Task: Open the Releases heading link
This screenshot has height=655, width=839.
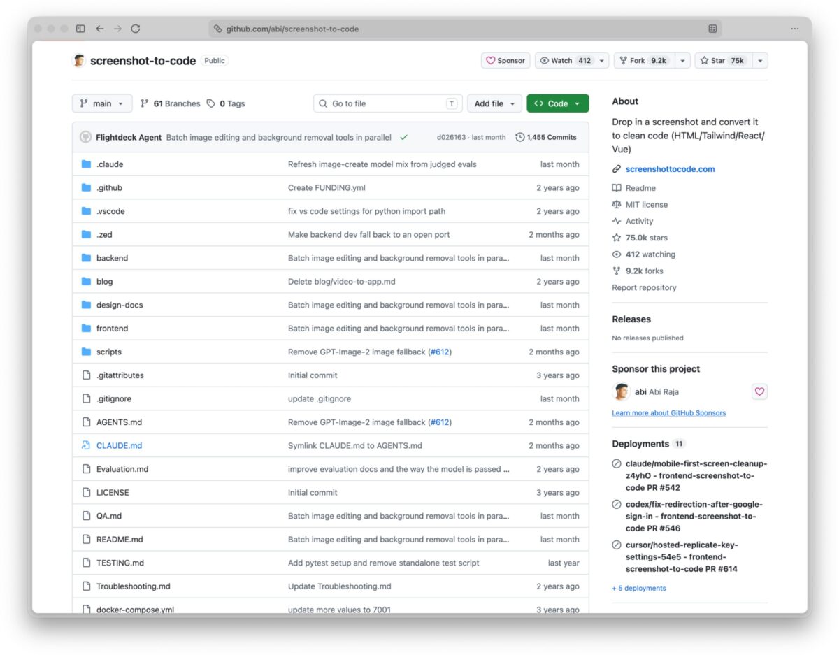Action: pos(631,319)
